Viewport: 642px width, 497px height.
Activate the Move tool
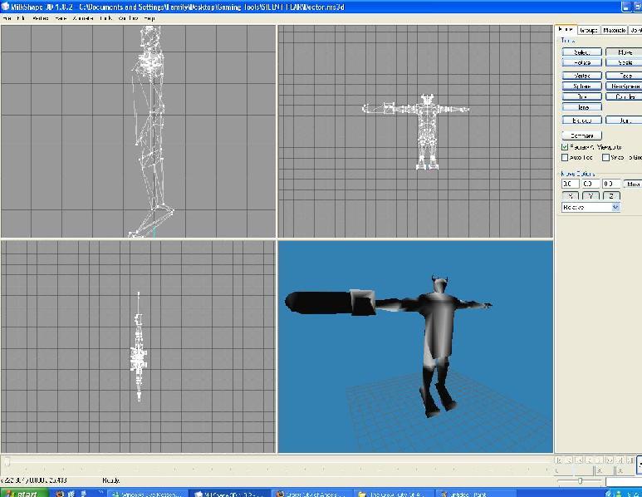pos(624,52)
